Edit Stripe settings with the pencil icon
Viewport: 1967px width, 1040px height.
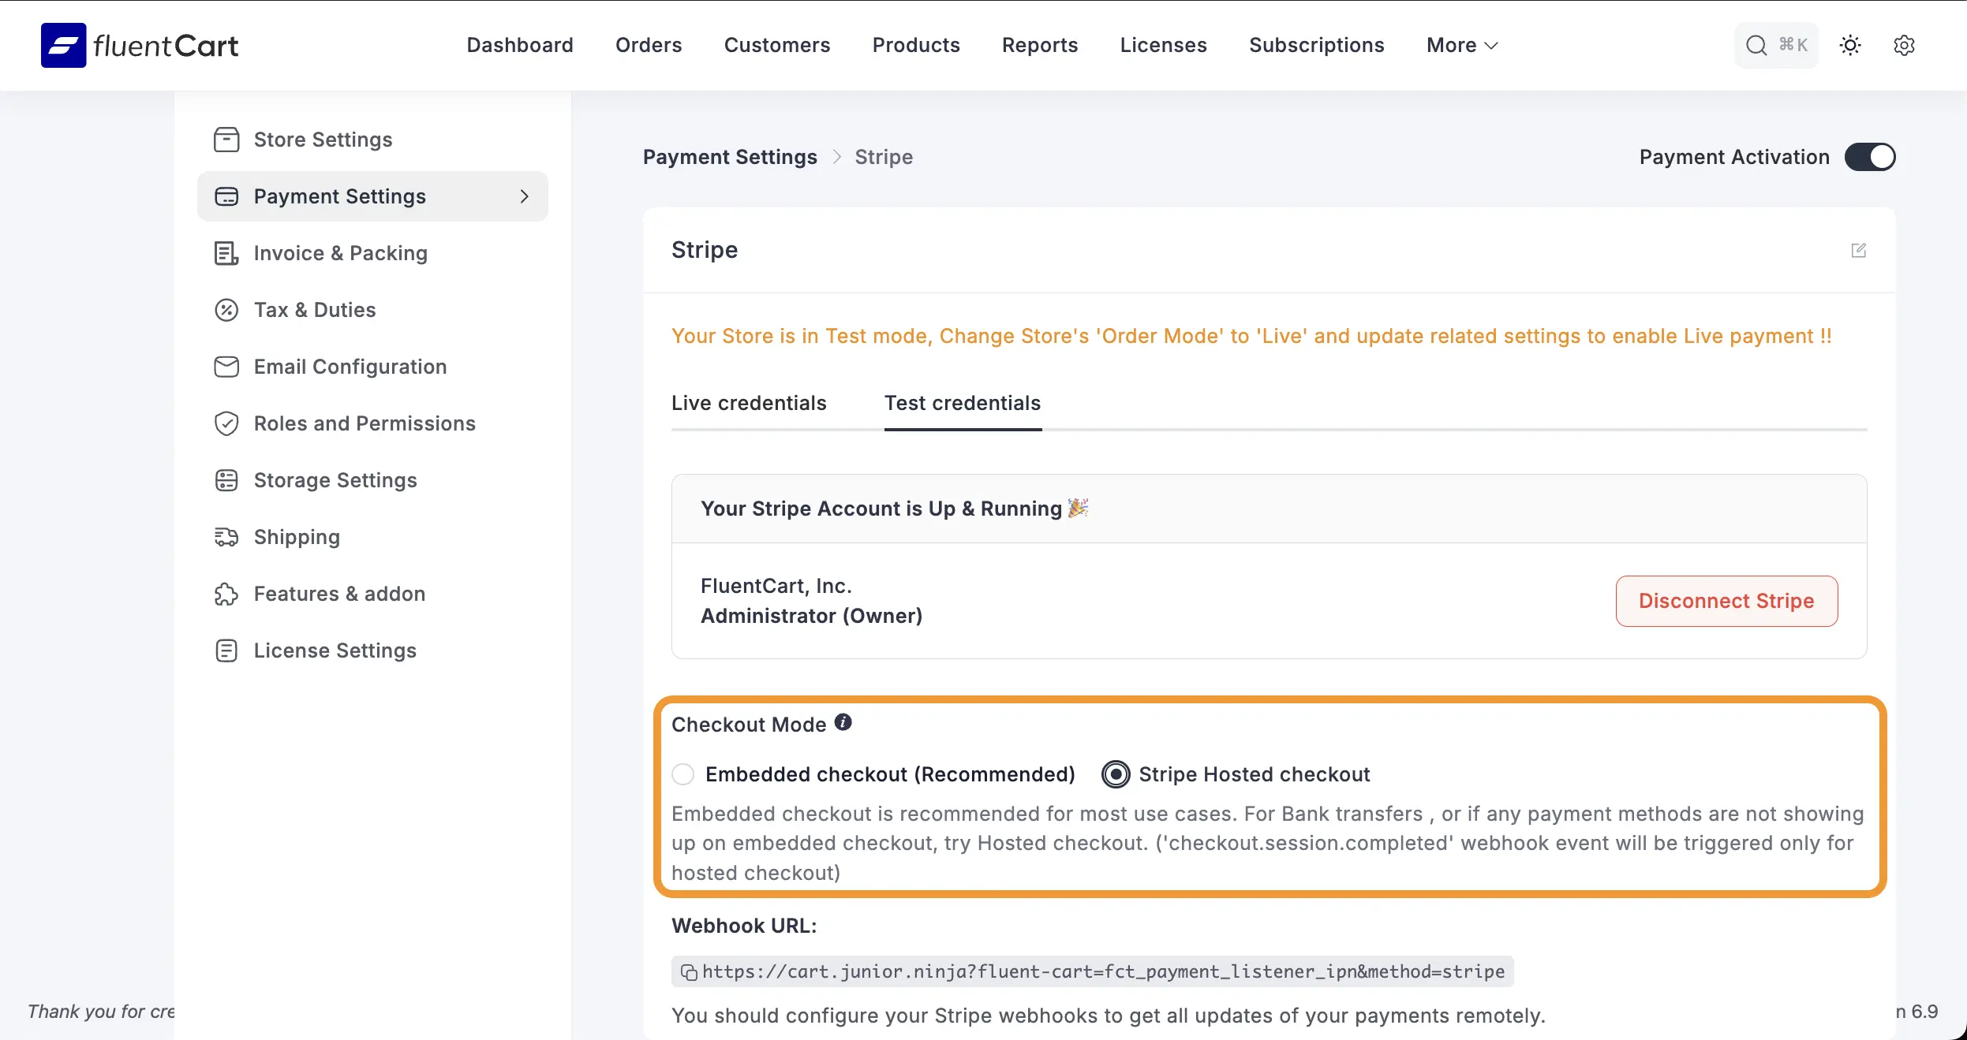pos(1860,250)
